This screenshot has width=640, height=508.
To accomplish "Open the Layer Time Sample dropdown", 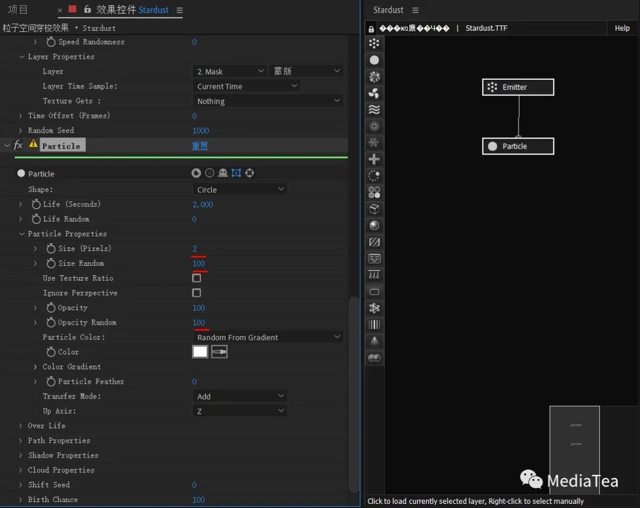I will (246, 86).
